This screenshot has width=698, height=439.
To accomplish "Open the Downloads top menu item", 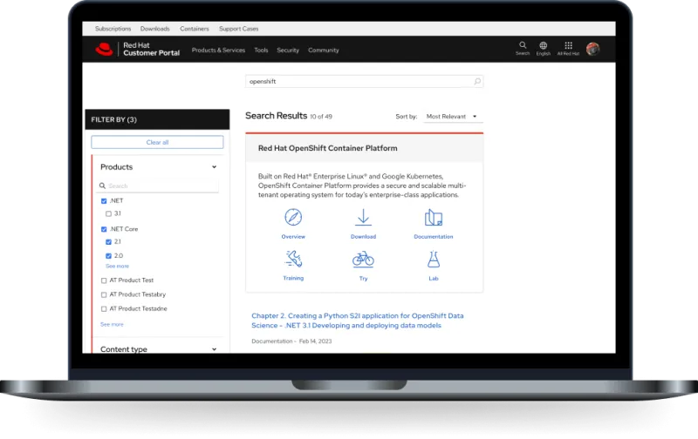I will click(x=155, y=29).
